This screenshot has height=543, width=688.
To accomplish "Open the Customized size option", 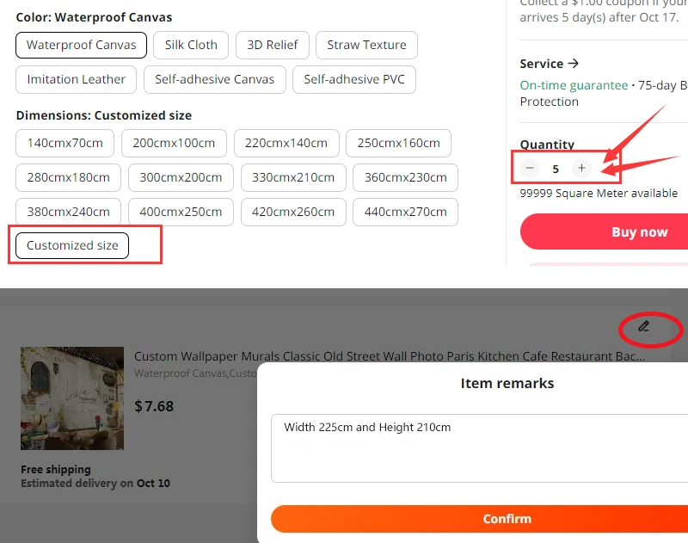I will (71, 245).
